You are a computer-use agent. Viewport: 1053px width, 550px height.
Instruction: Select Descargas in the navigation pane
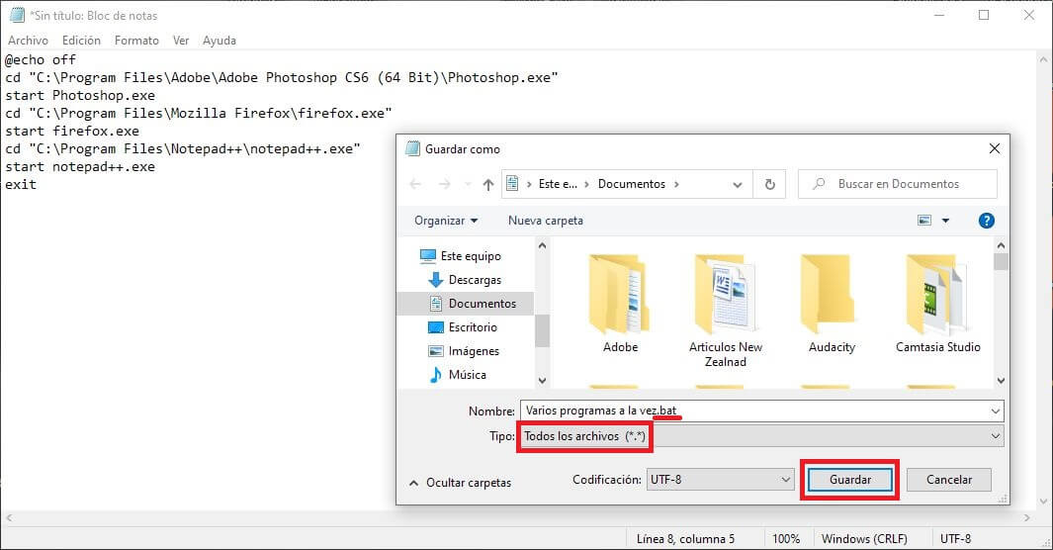(466, 279)
